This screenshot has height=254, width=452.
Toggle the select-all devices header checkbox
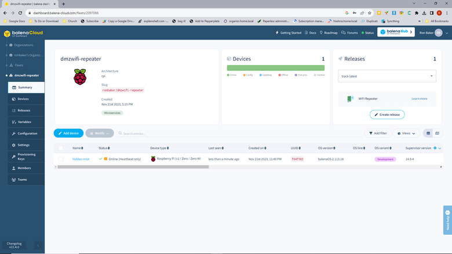pyautogui.click(x=60, y=148)
